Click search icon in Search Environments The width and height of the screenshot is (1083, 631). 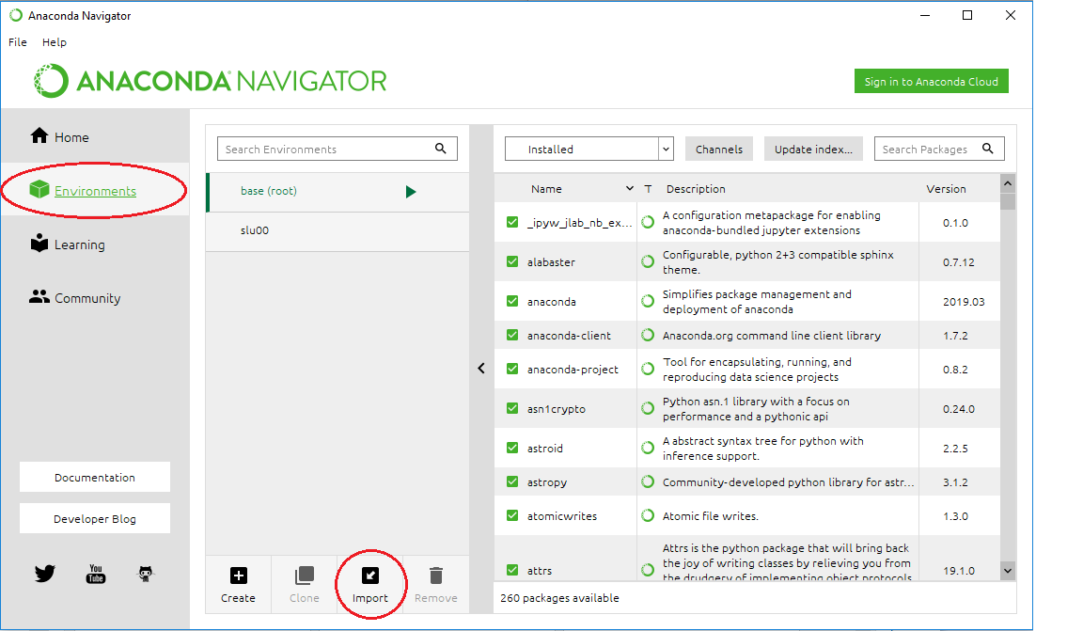click(441, 149)
